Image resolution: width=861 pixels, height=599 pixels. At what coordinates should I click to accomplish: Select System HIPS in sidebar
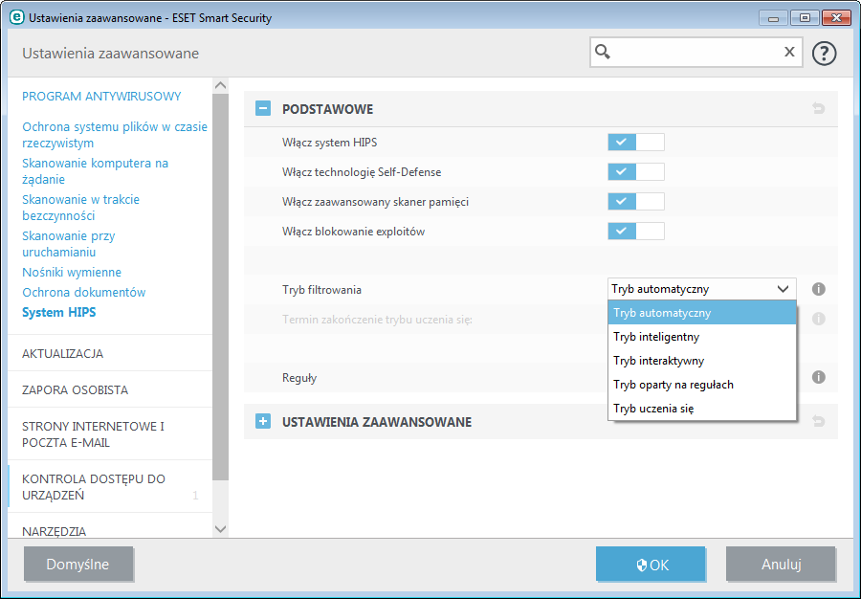(58, 312)
